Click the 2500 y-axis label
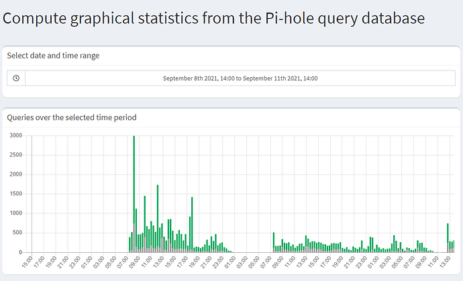This screenshot has height=281, width=463. 16,155
